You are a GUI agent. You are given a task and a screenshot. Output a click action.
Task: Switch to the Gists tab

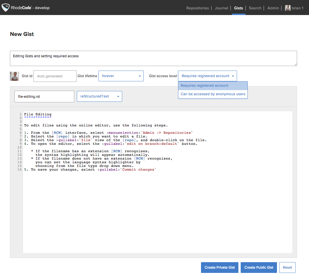pyautogui.click(x=238, y=8)
